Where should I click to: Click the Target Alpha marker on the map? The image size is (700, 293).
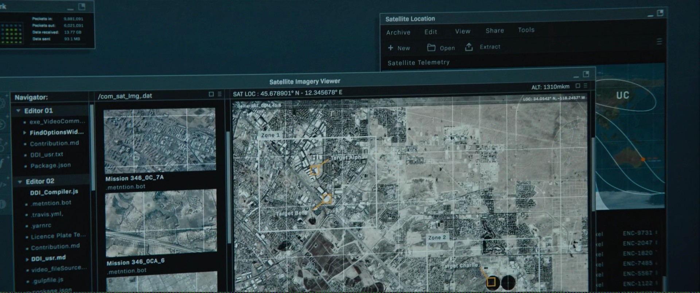click(x=315, y=170)
